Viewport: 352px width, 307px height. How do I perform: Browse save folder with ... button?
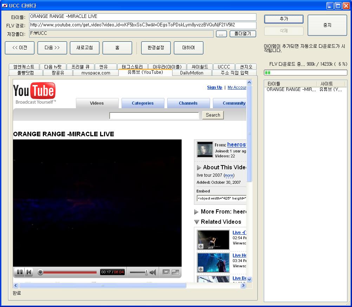point(221,34)
